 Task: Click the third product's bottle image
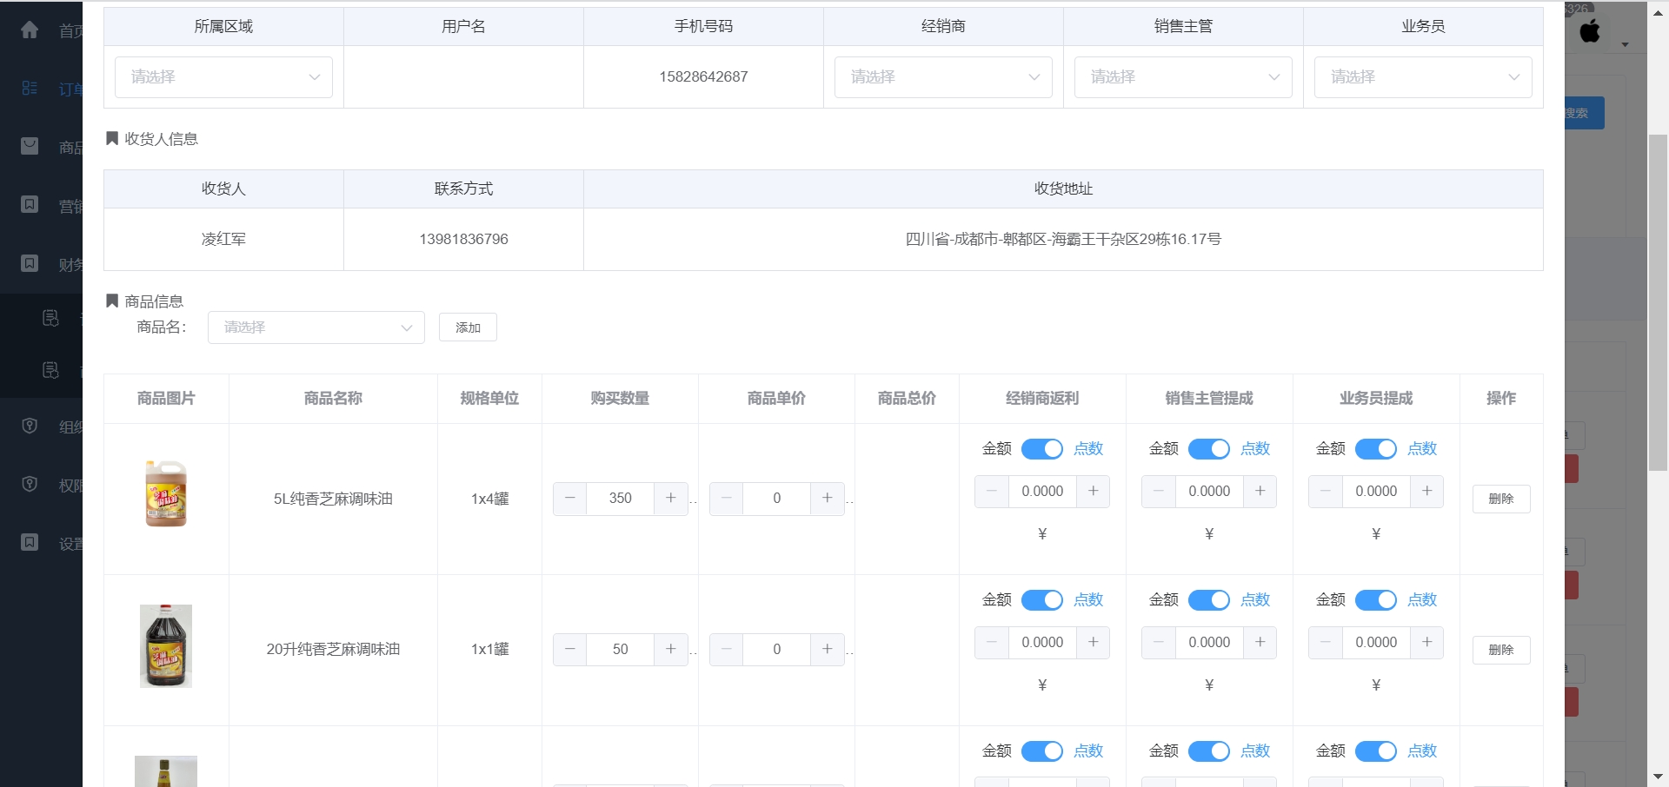[x=166, y=771]
